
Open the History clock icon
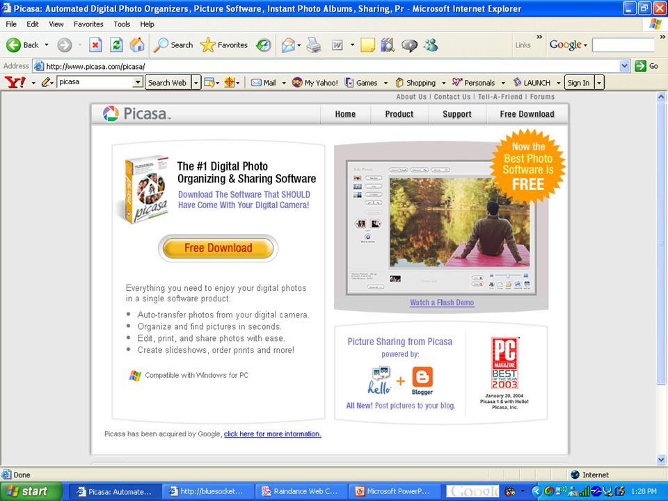[264, 45]
